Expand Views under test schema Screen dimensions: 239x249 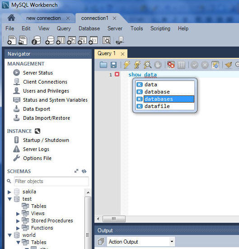[18, 214]
